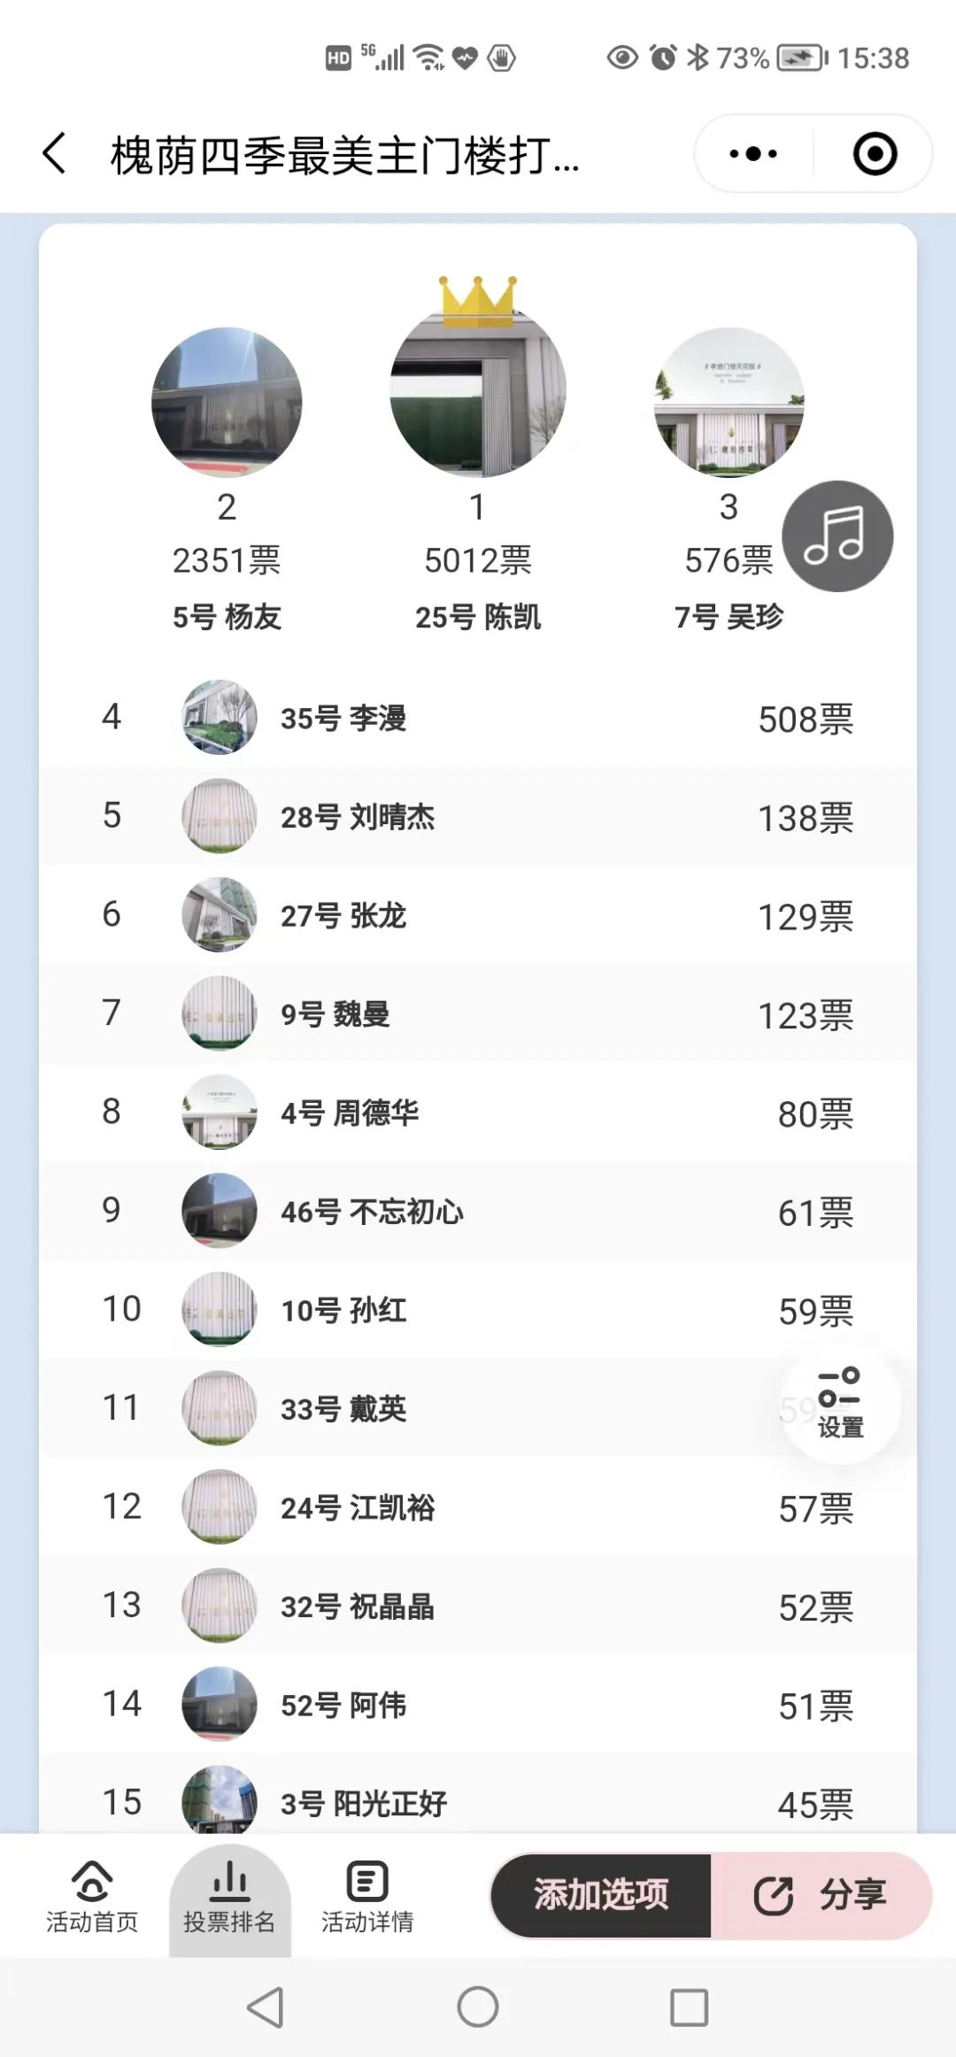
Task: Select the 投票排名 ranking tab
Action: (x=229, y=1897)
